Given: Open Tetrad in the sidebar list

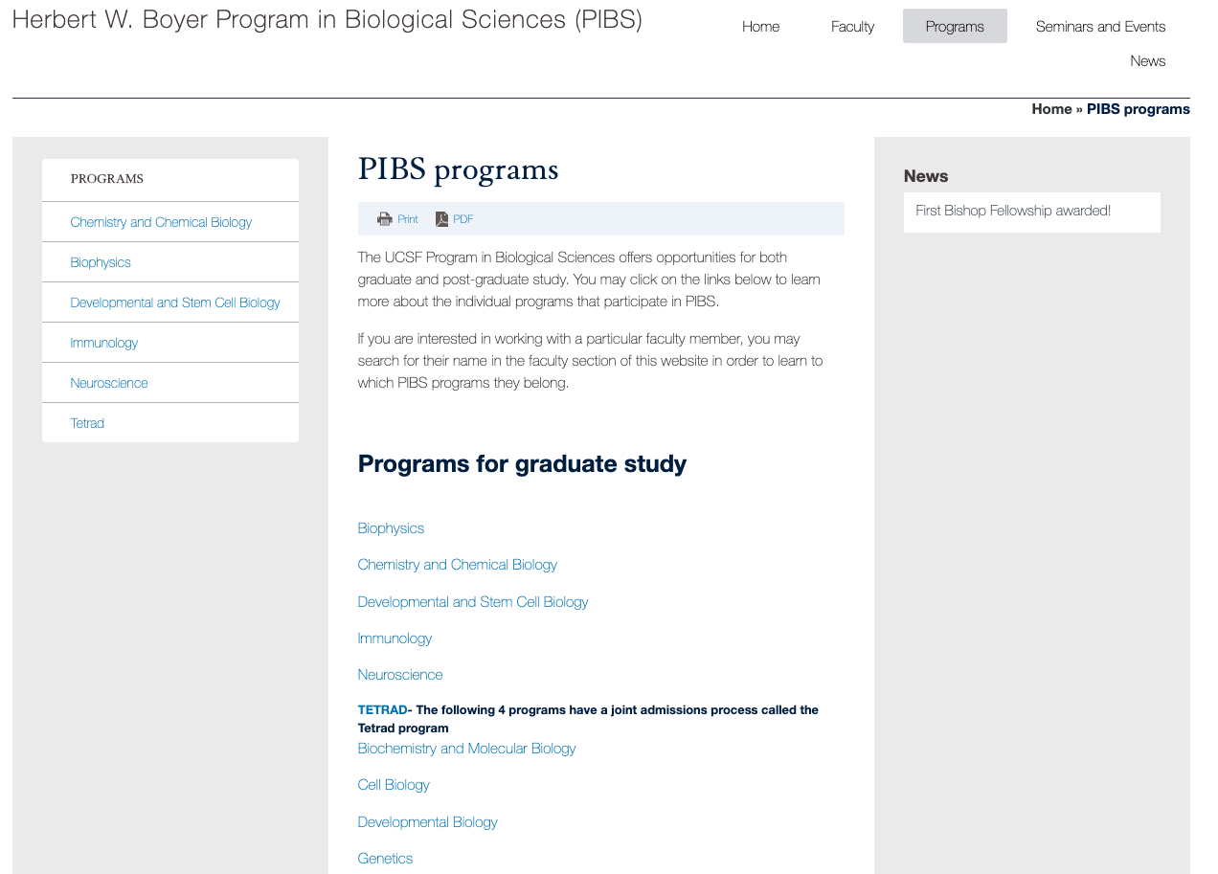Looking at the screenshot, I should [87, 423].
